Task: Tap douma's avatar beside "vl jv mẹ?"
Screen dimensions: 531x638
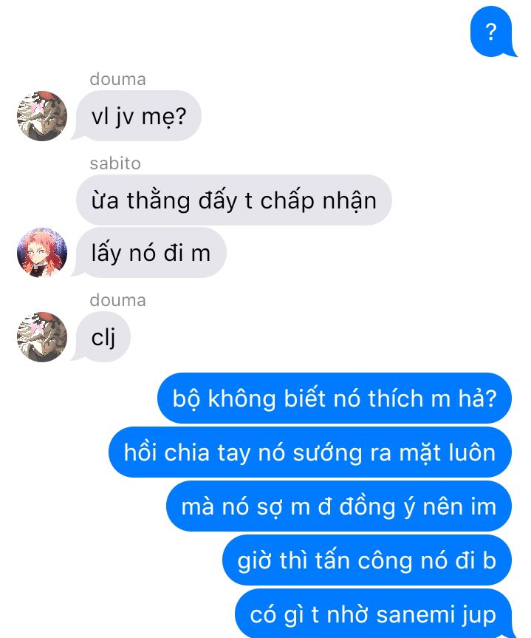Action: [42, 116]
